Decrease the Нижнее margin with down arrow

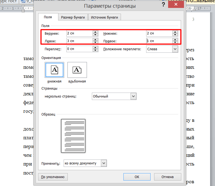click(x=175, y=35)
